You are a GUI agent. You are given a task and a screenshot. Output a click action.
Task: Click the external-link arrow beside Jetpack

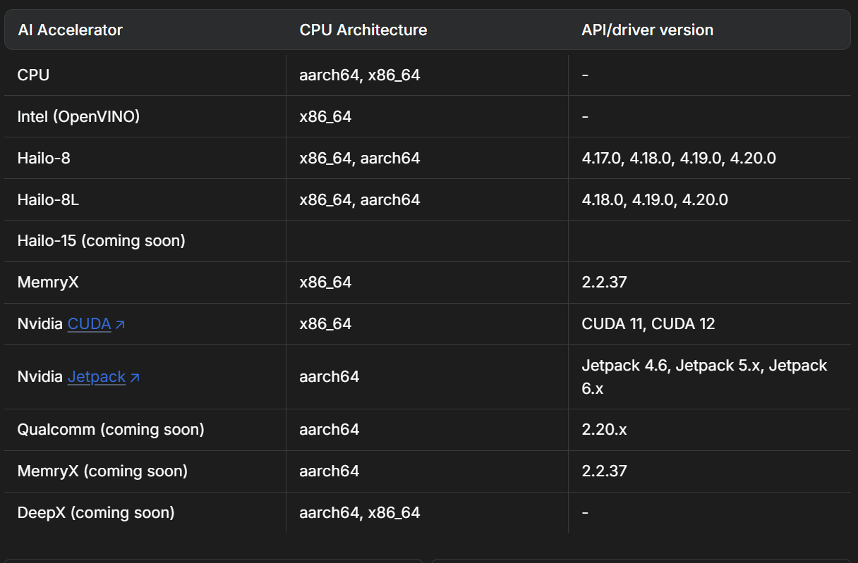tap(135, 378)
